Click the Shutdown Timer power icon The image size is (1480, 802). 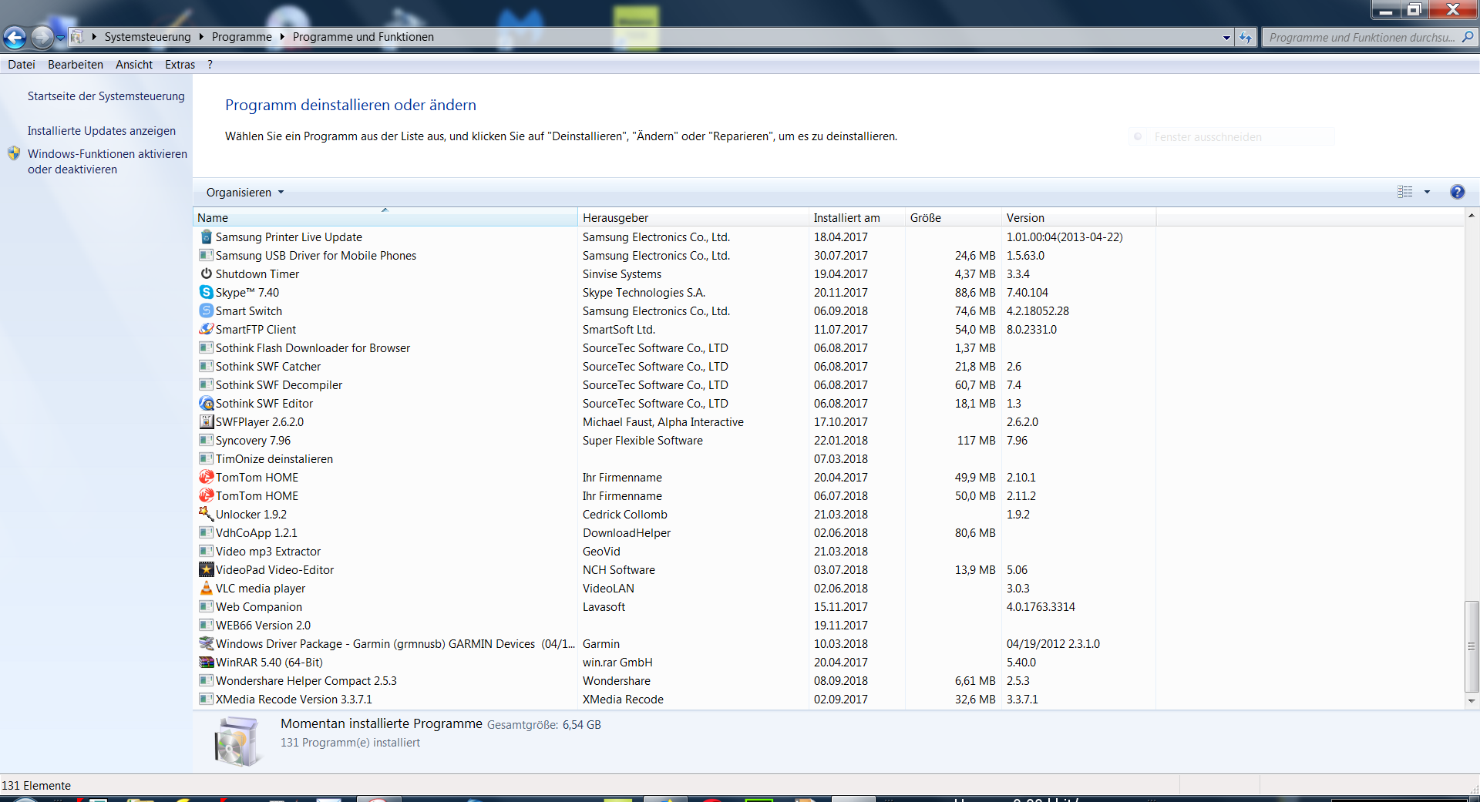point(206,274)
